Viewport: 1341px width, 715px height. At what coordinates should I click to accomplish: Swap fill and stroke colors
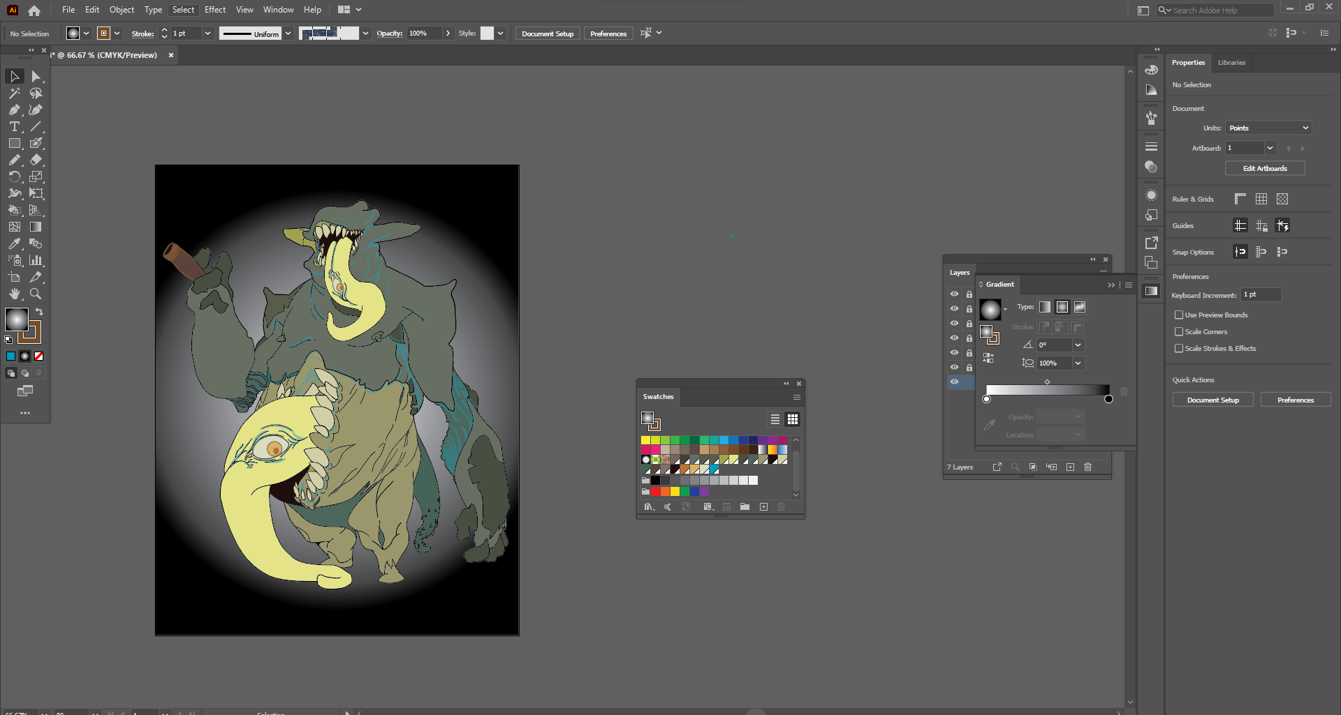39,311
